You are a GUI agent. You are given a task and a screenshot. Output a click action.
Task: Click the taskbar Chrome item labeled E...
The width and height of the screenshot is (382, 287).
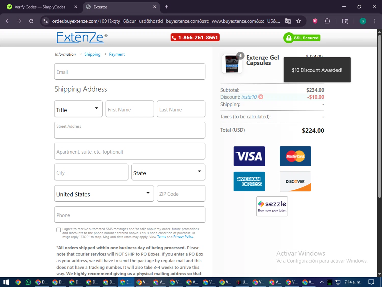[127, 282]
